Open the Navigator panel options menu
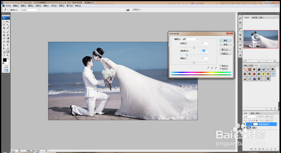 278,18
